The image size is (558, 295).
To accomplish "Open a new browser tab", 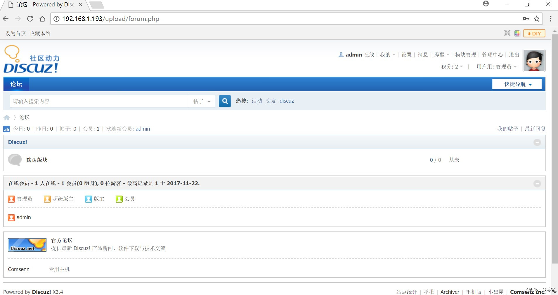I will click(x=96, y=5).
